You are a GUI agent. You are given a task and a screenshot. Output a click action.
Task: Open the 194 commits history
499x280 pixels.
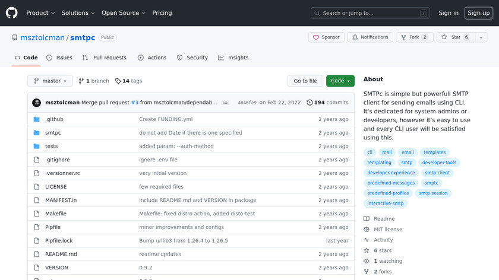(x=327, y=103)
